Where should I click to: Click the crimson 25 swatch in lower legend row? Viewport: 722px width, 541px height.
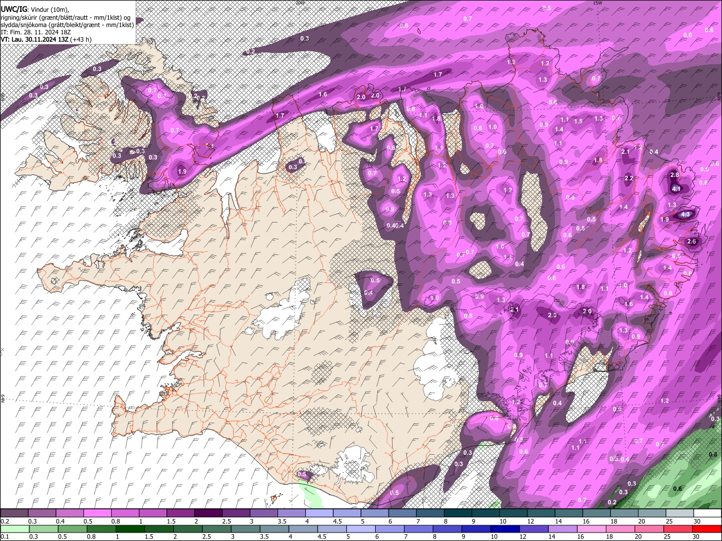679,529
